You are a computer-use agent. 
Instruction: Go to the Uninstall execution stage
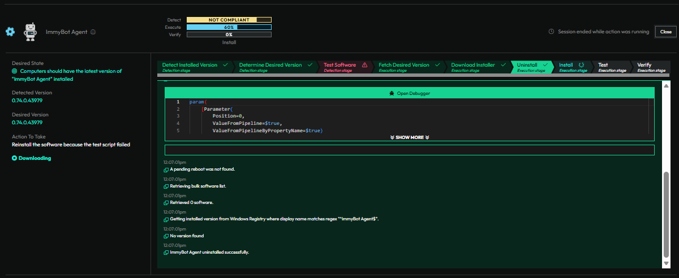coord(530,67)
